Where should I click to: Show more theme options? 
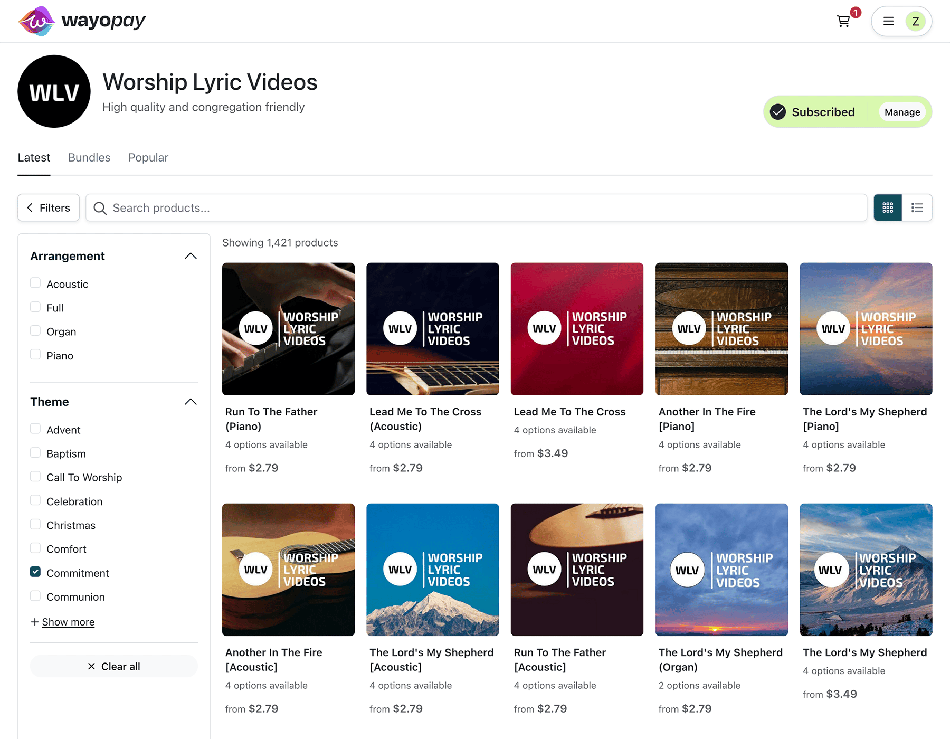tap(63, 622)
